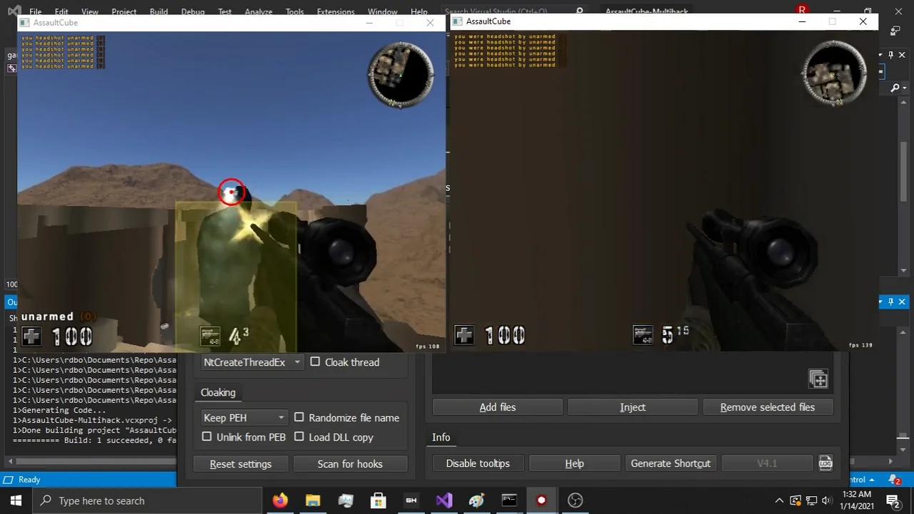The height and width of the screenshot is (514, 914).
Task: Check Randomize file name option
Action: (x=299, y=417)
